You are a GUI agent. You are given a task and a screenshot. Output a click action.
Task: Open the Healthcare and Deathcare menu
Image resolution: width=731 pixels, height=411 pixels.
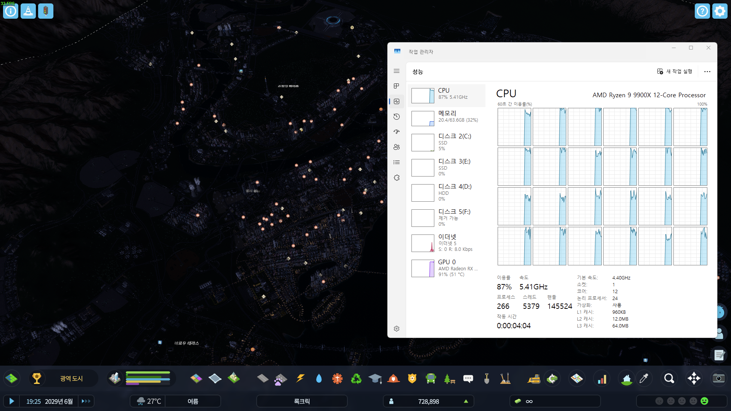[337, 378]
